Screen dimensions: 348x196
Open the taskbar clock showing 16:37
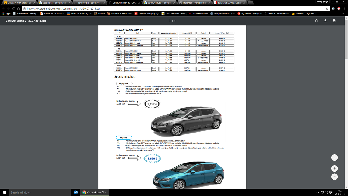[x=340, y=192]
